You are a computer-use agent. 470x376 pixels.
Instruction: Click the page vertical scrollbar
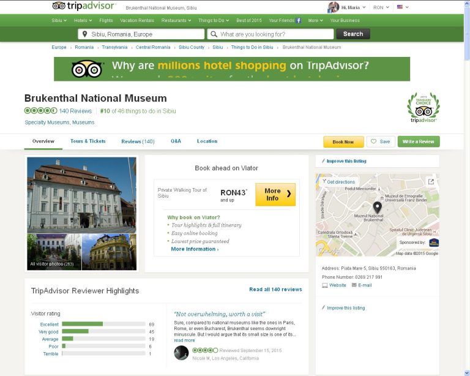tap(467, 188)
